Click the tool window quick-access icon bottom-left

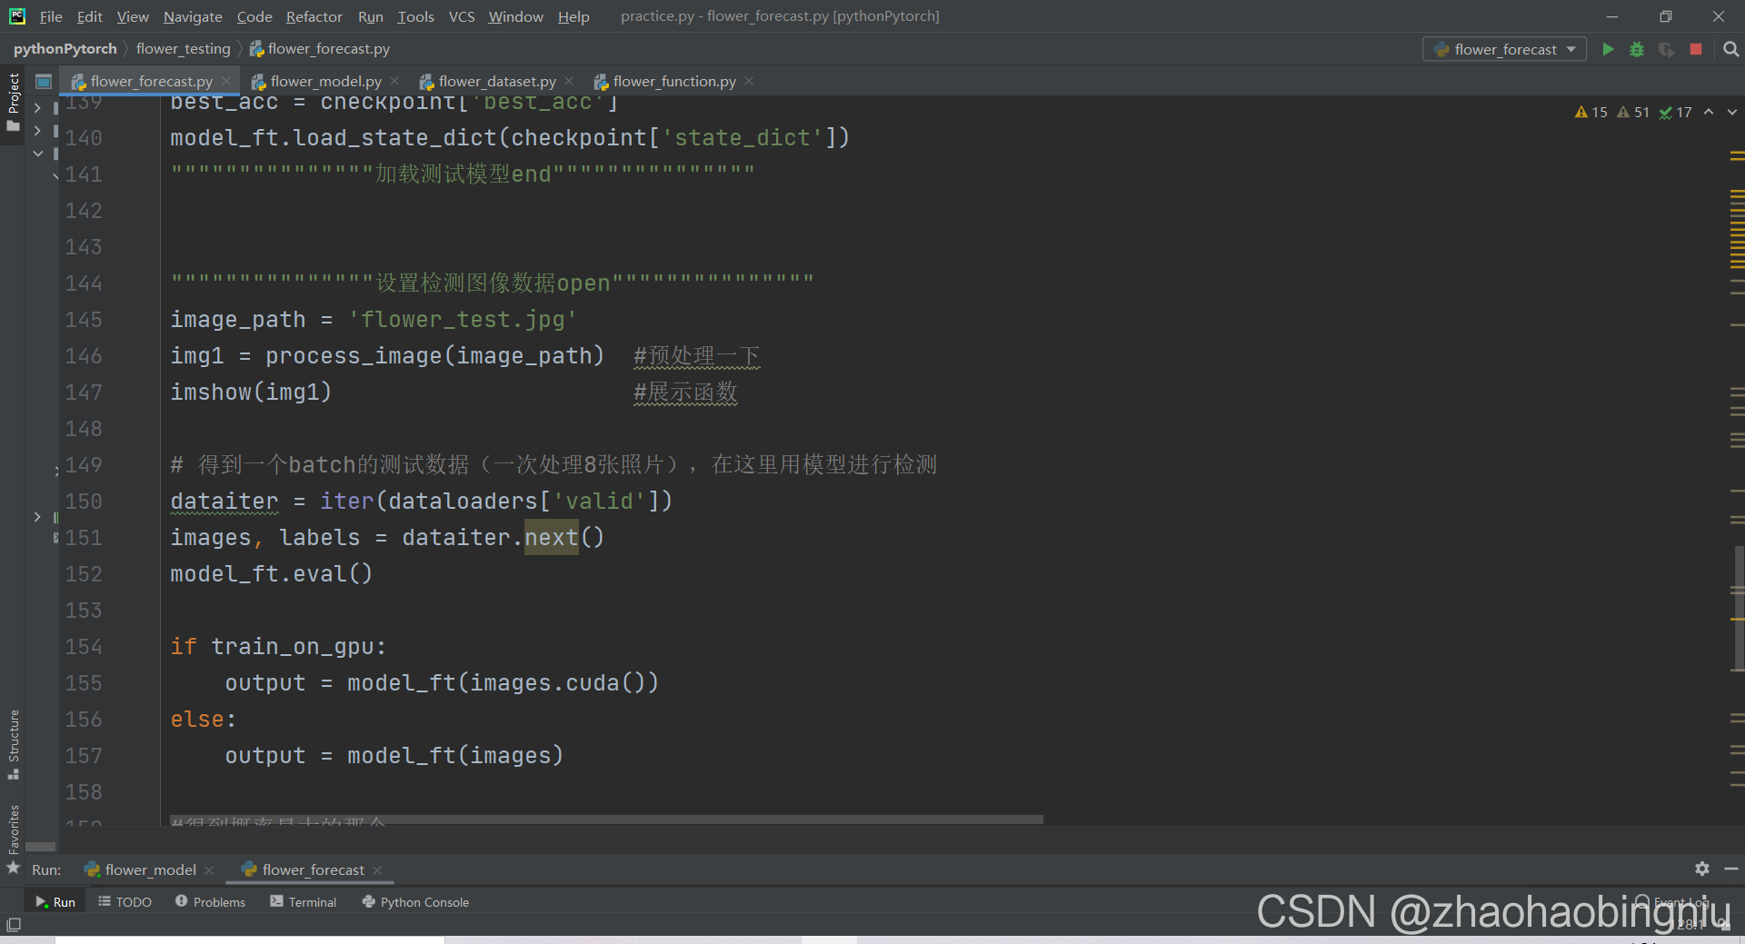pyautogui.click(x=13, y=924)
